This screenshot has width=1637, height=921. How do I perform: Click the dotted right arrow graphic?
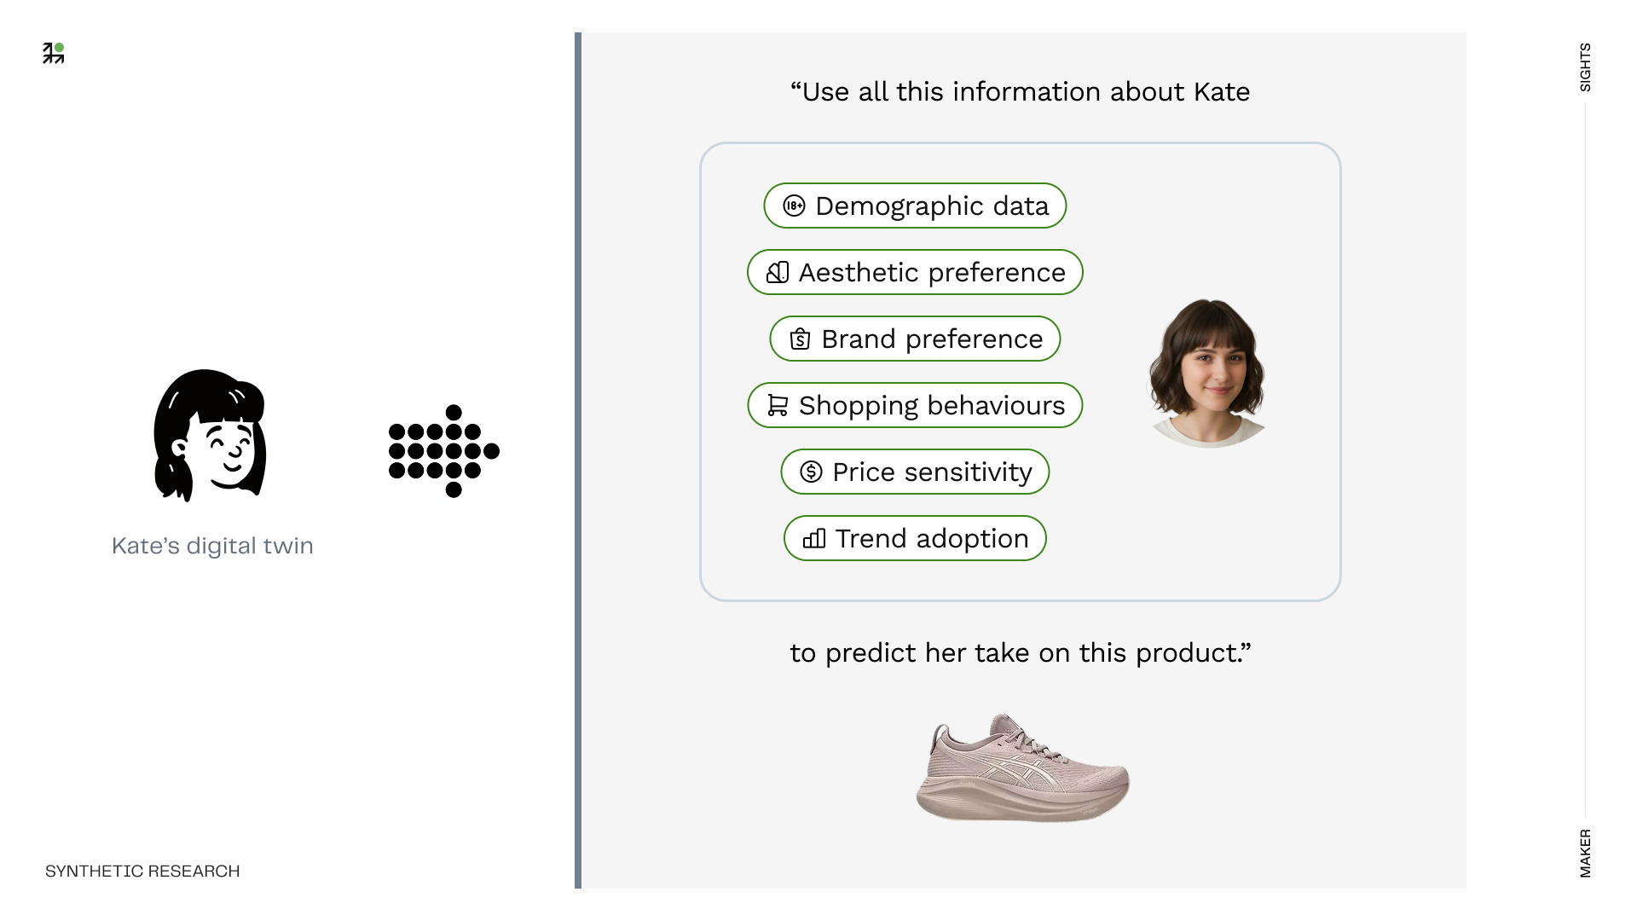(x=444, y=451)
